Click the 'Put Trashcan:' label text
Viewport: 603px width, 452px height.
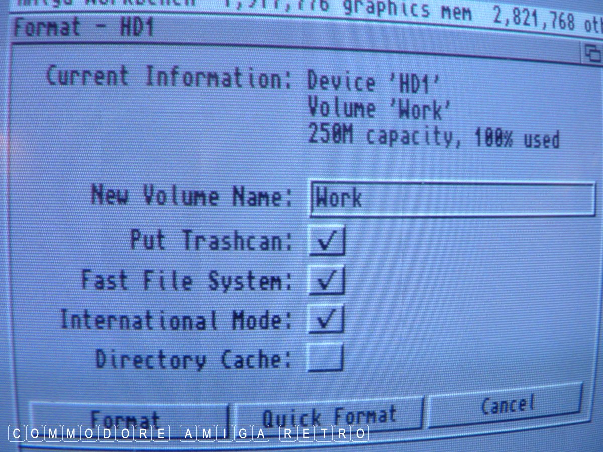pyautogui.click(x=211, y=240)
